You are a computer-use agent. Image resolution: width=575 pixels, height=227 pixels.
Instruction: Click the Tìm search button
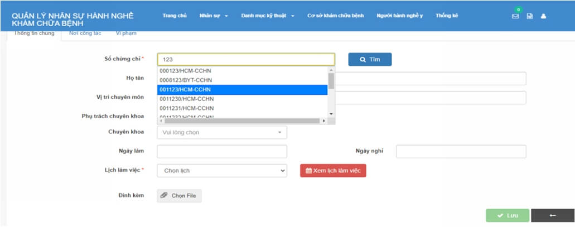(370, 59)
